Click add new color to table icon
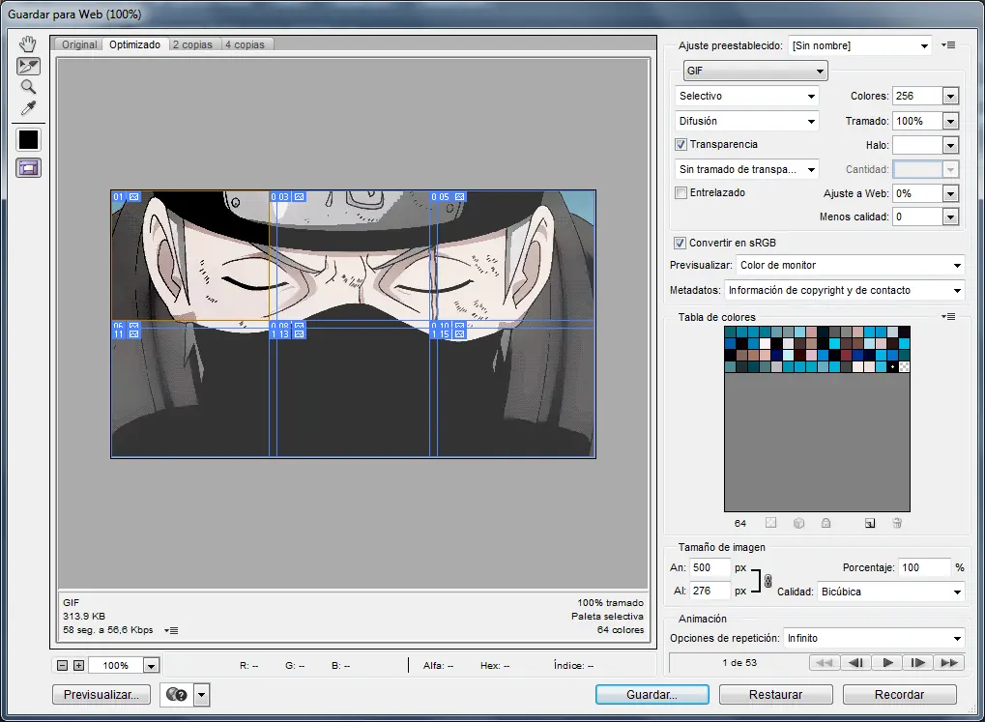 (870, 523)
